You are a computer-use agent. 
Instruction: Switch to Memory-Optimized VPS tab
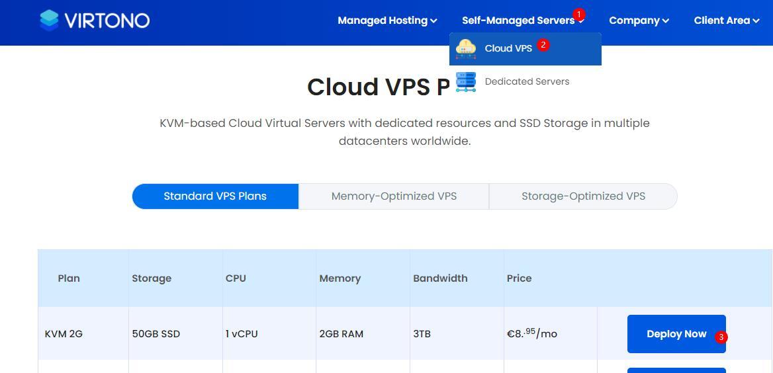tap(394, 196)
